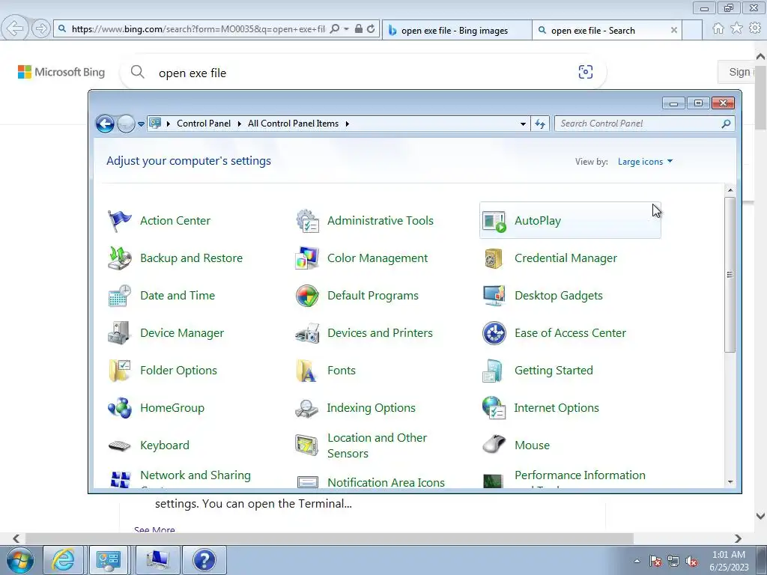Click the Getting Started icon

(493, 371)
